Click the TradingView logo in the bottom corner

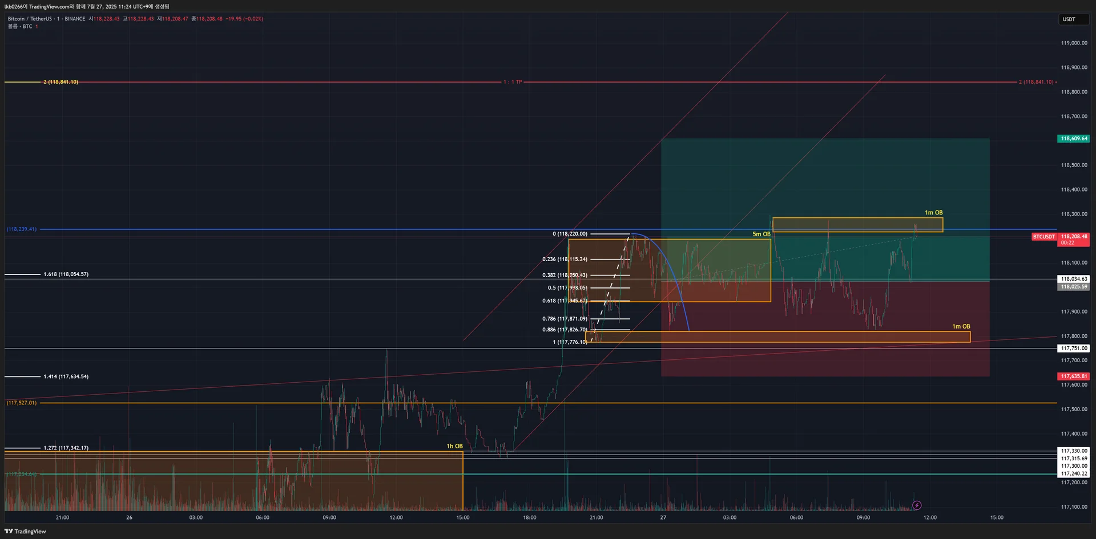tap(25, 532)
